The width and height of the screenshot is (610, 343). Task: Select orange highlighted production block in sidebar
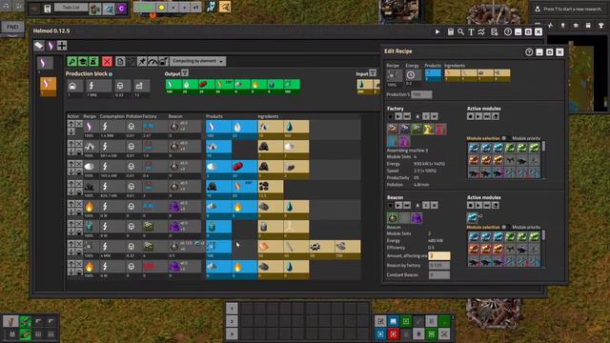(48, 86)
